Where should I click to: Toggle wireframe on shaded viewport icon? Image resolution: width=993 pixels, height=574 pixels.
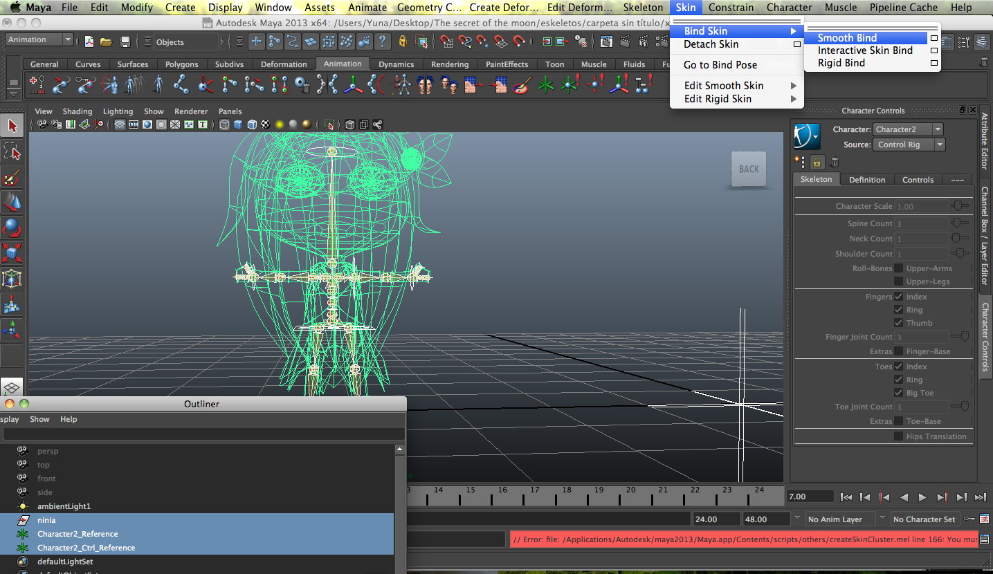coord(252,124)
